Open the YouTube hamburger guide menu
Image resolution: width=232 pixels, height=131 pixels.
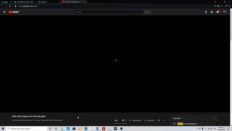[x=4, y=12]
